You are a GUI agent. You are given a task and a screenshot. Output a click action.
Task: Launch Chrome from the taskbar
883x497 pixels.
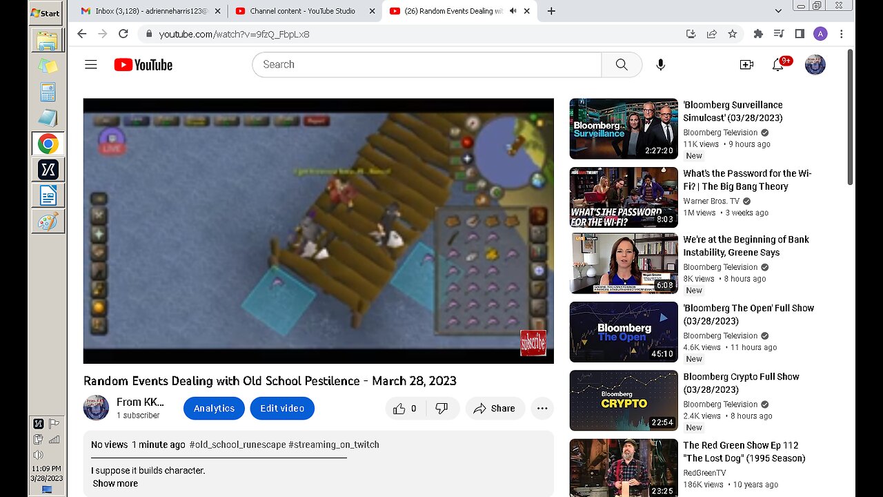48,144
